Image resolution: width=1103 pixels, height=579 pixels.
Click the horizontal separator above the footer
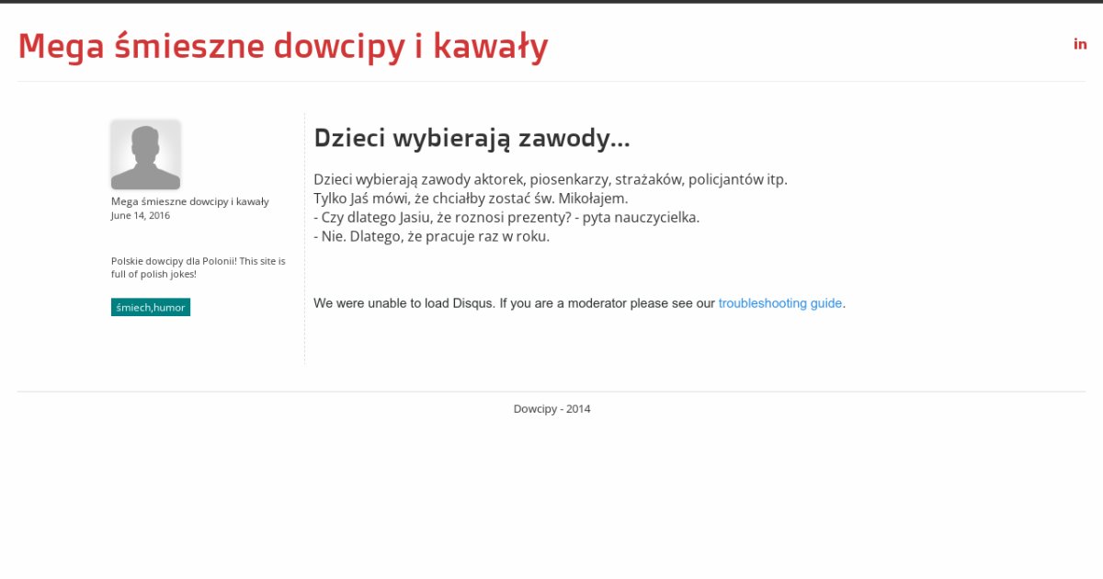(x=551, y=392)
